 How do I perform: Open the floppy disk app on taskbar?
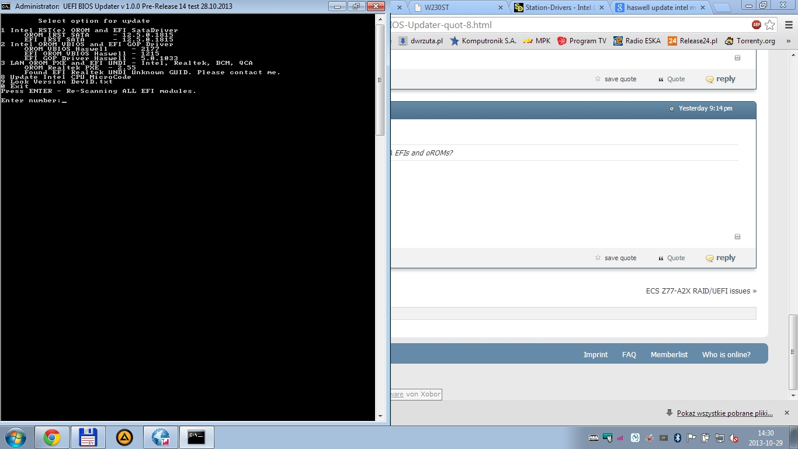88,437
